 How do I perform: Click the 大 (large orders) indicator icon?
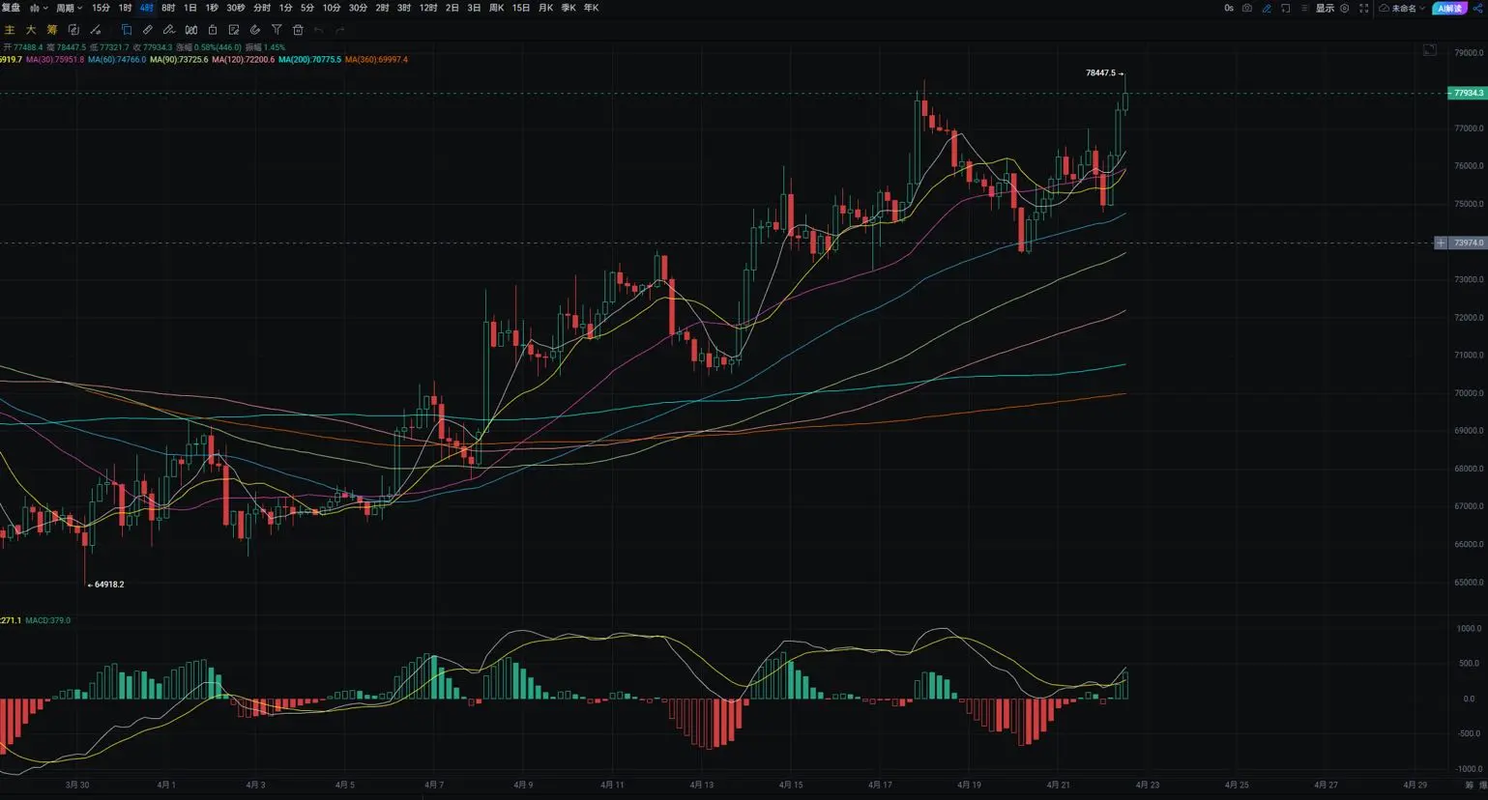31,30
